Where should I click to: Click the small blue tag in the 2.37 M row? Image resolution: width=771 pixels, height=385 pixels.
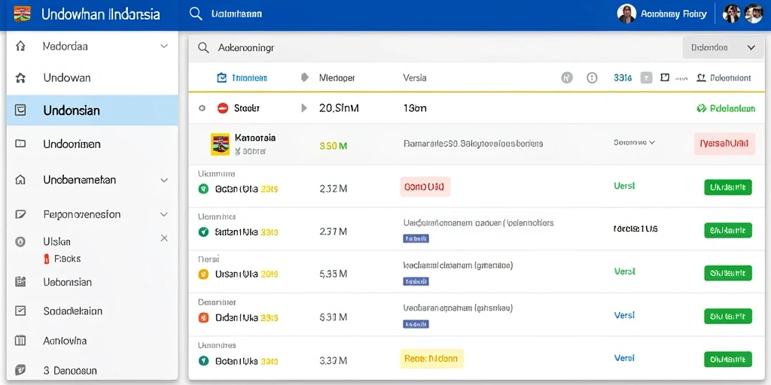point(416,238)
